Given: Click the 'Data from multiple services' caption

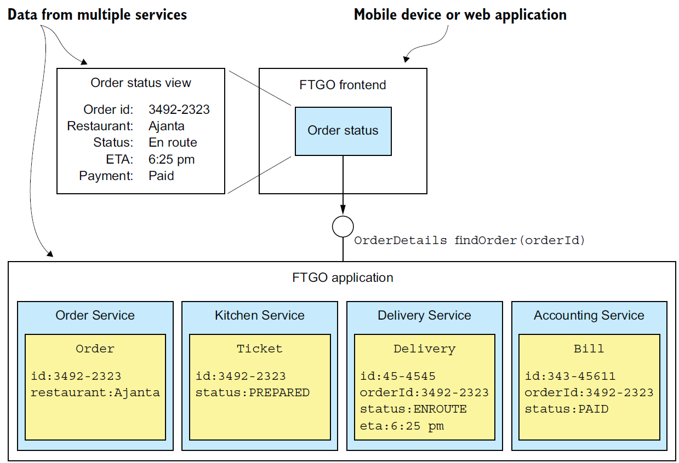Looking at the screenshot, I should click(97, 14).
